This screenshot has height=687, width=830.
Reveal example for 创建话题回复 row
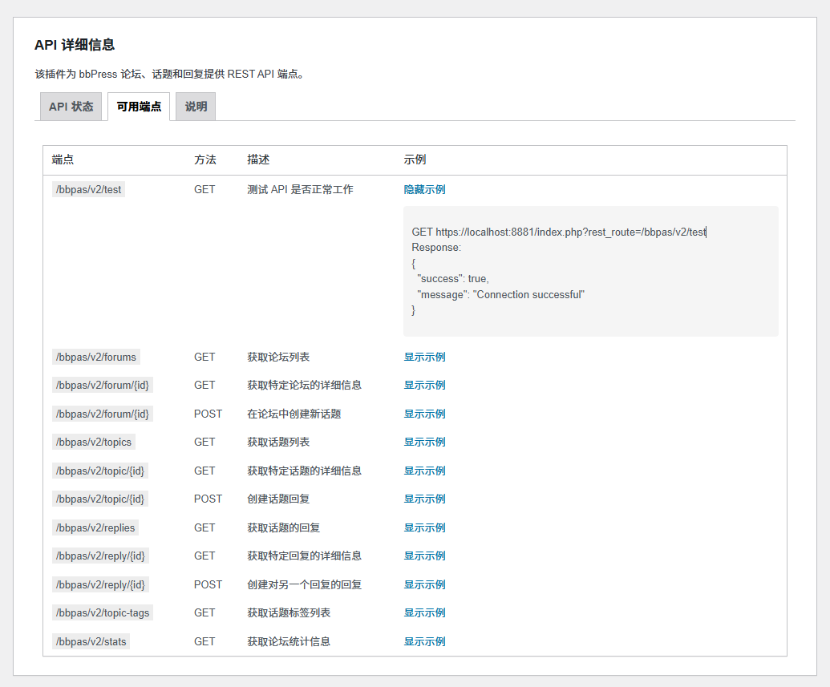point(424,499)
